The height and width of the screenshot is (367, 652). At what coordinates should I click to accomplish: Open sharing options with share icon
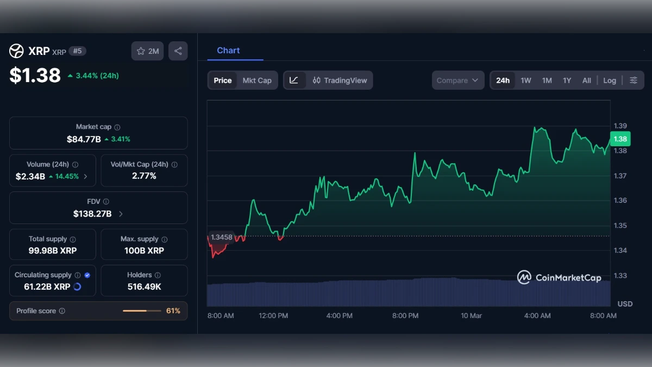pyautogui.click(x=178, y=51)
